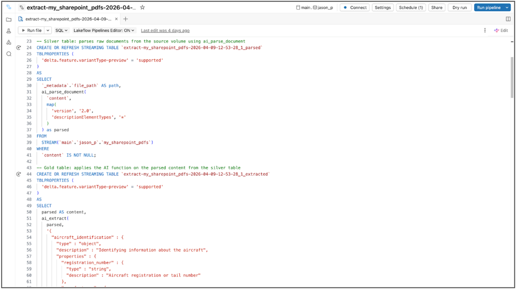Expand the Run file options arrow
The width and height of the screenshot is (516, 289).
48,30
